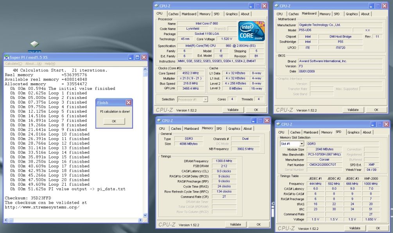This screenshot has width=393, height=233.
Task: Click the 'Checksum: 35D23FFD' line in Super PI
Action: coord(28,198)
